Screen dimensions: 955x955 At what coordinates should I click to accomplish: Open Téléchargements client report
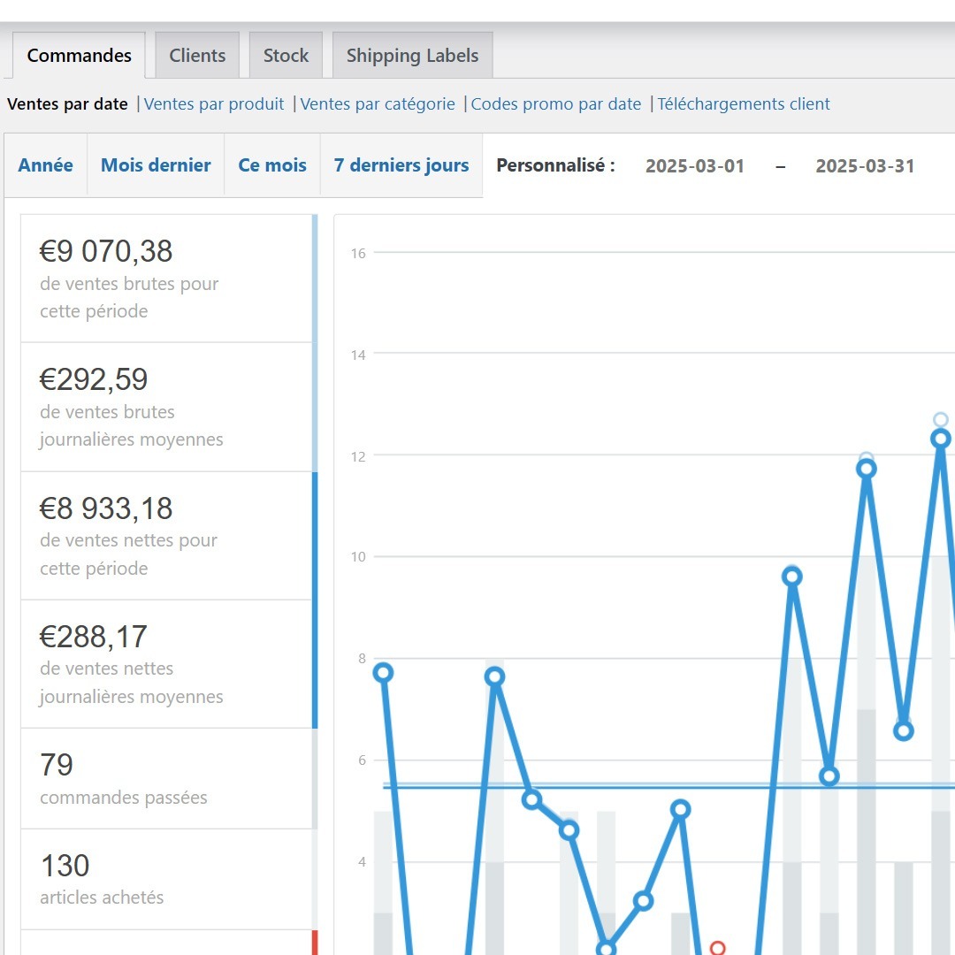tap(743, 104)
